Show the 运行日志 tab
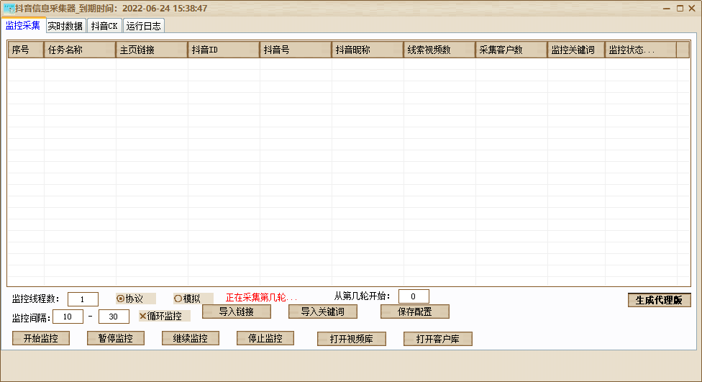702x382 pixels. (x=143, y=26)
